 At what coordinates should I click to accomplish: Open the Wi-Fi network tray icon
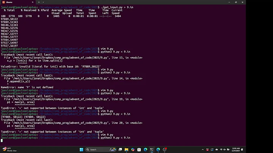(221, 150)
